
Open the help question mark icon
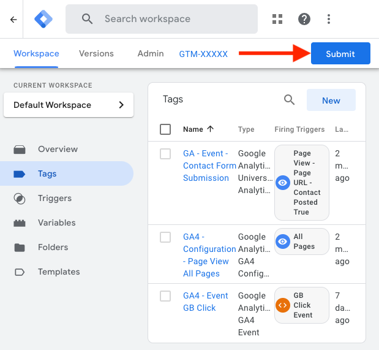coord(304,19)
